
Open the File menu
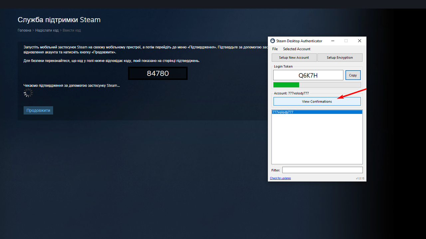tap(275, 49)
